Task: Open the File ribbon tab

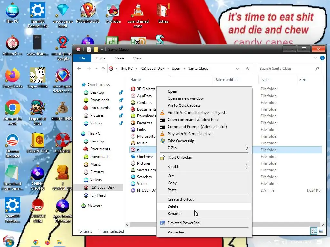Action: pos(82,58)
